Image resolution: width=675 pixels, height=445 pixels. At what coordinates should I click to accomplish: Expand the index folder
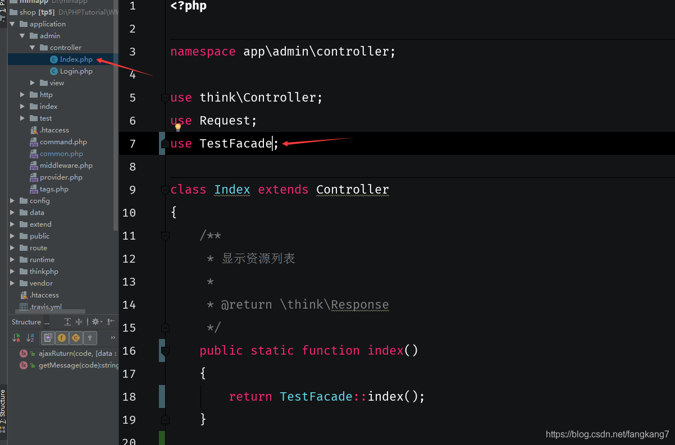(x=22, y=107)
